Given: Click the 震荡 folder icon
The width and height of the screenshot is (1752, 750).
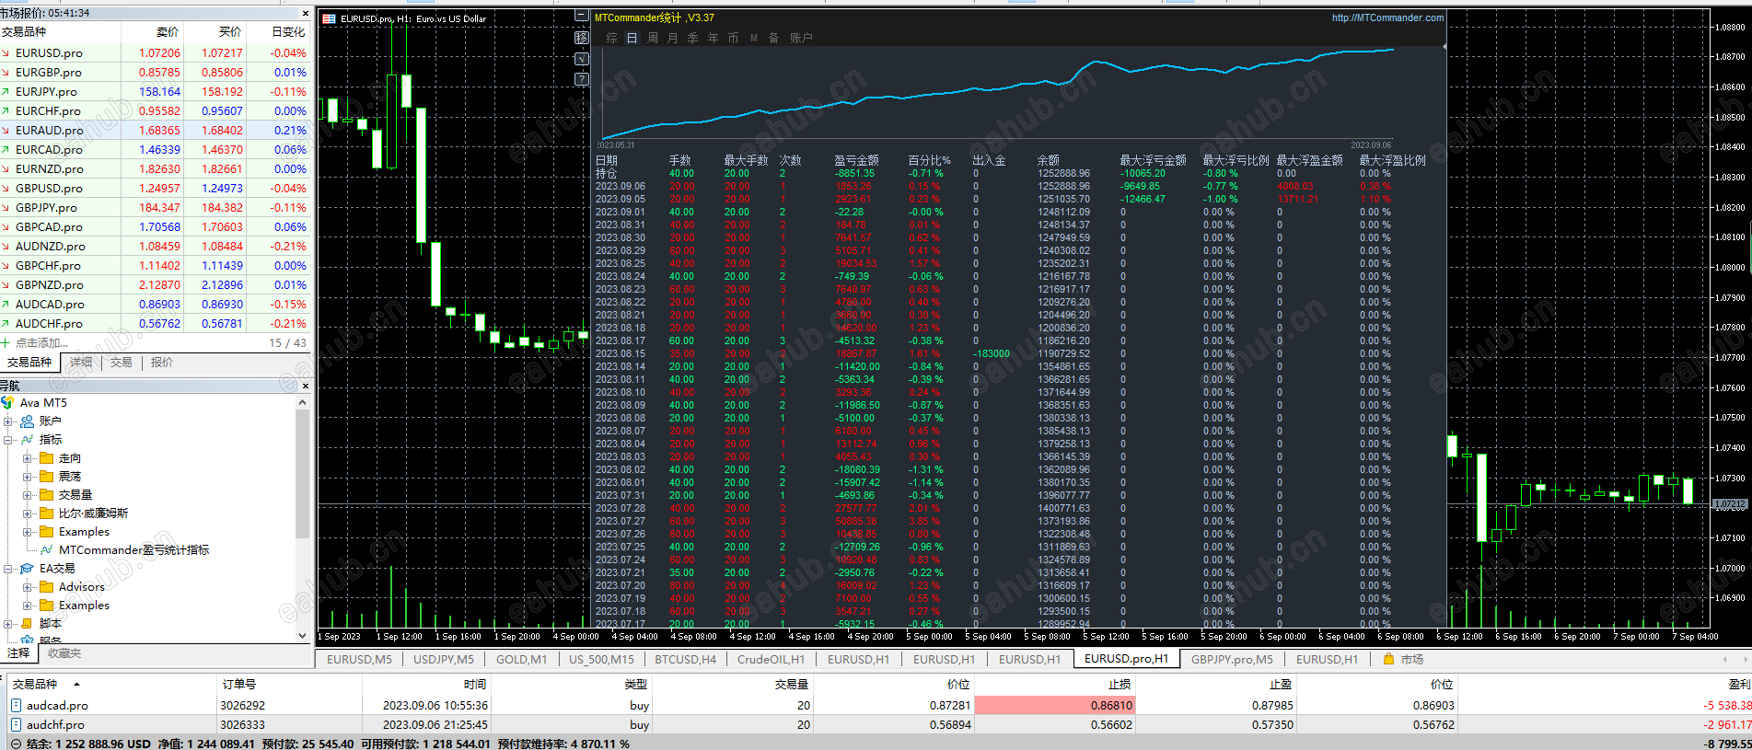Looking at the screenshot, I should [x=47, y=476].
